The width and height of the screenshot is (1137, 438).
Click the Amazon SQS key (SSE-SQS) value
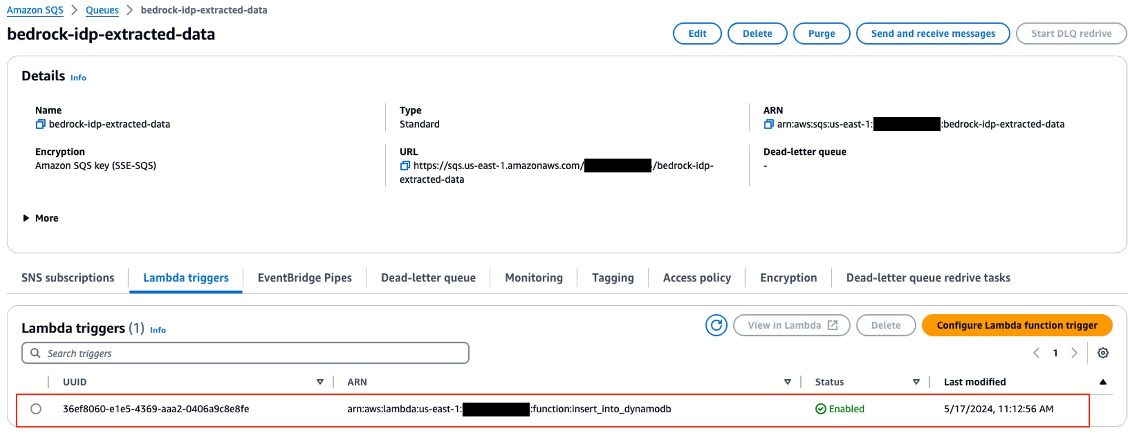click(x=96, y=166)
